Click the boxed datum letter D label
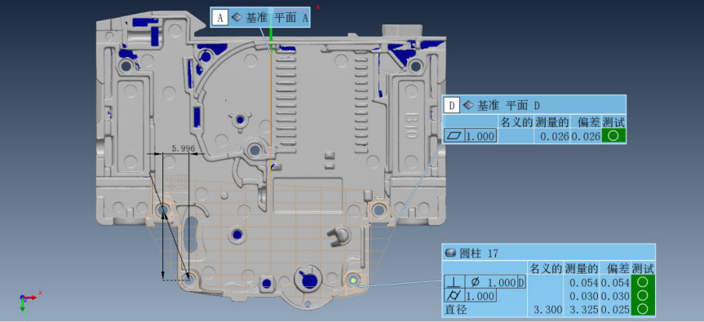The image size is (704, 322). (452, 105)
